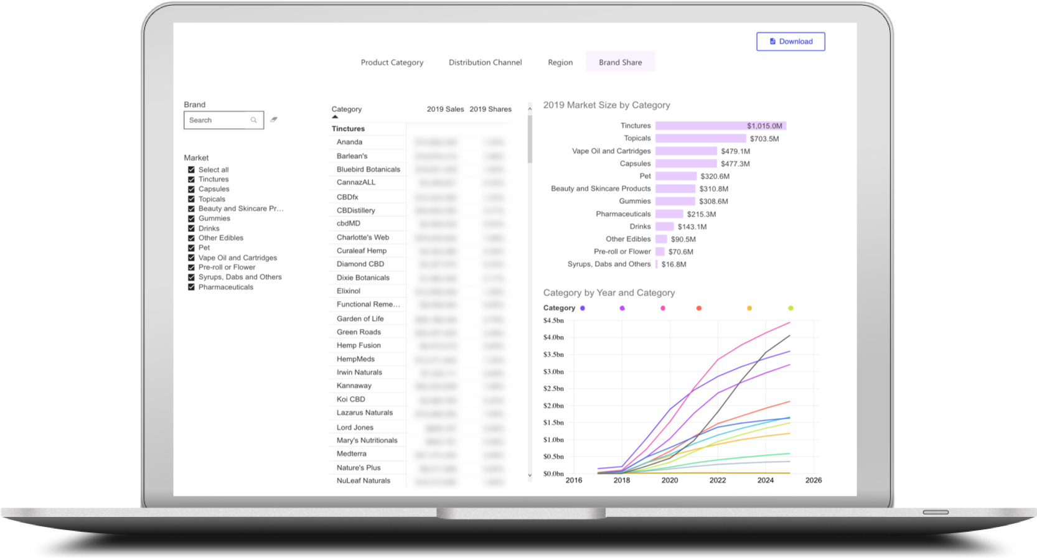Click the down arrow at table scrollbar bottom
The width and height of the screenshot is (1037, 558).
[x=530, y=475]
